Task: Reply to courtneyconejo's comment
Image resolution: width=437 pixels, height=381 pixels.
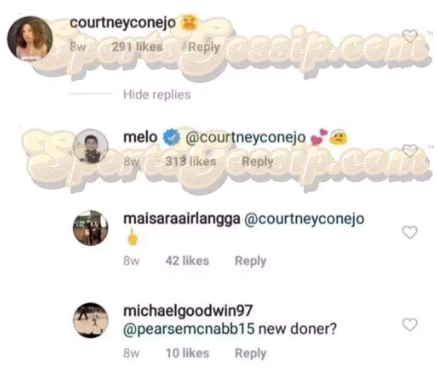Action: click(204, 47)
